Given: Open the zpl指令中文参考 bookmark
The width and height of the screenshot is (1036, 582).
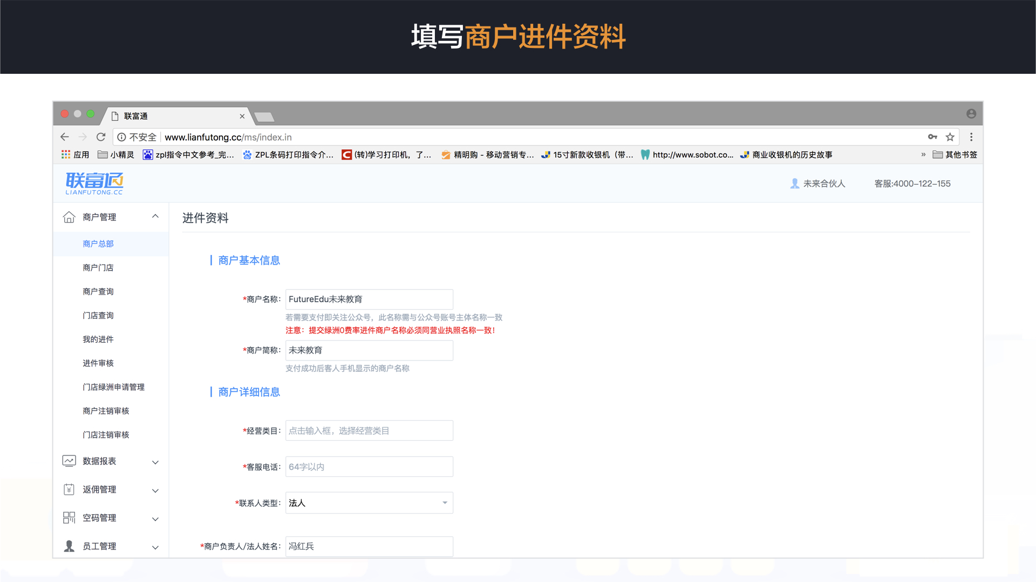Looking at the screenshot, I should click(x=188, y=155).
